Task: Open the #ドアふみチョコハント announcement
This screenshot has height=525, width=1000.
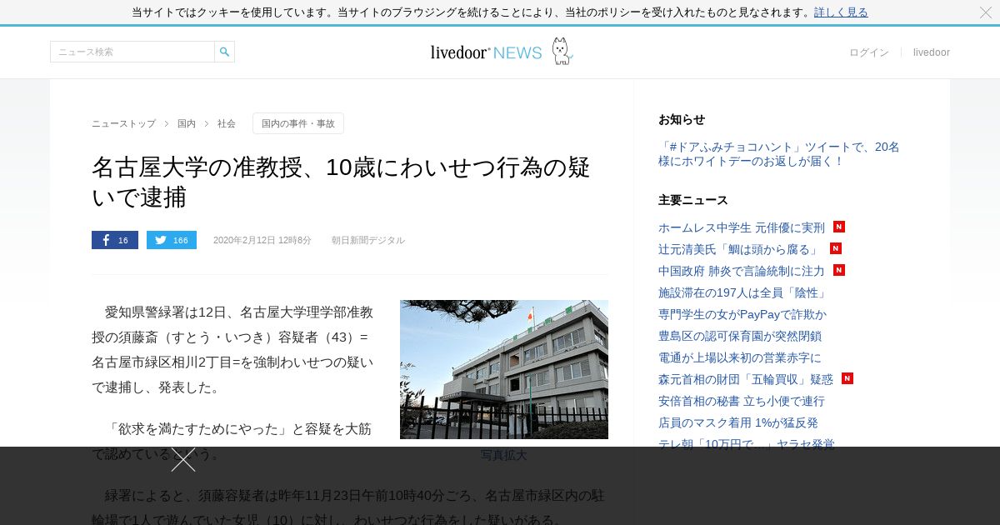Action: [779, 154]
